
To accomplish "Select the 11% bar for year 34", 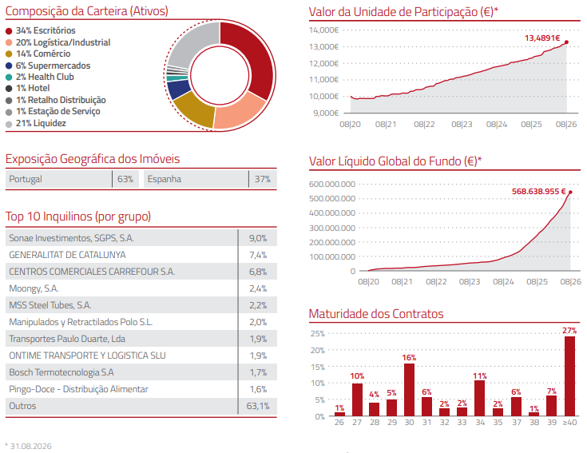I will (x=479, y=399).
